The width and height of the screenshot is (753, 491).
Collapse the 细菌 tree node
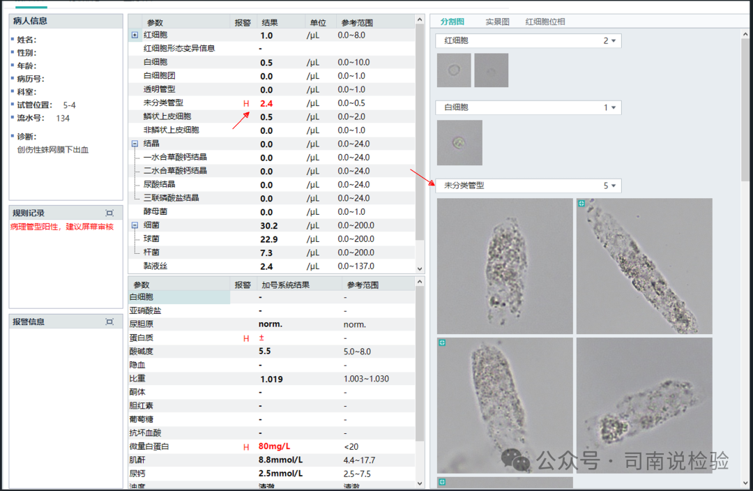135,225
